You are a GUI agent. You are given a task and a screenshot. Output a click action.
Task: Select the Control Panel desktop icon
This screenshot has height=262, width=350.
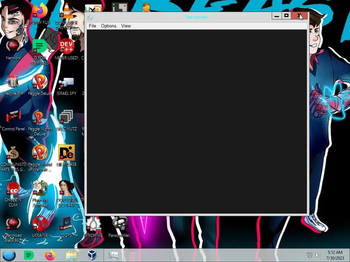13,120
